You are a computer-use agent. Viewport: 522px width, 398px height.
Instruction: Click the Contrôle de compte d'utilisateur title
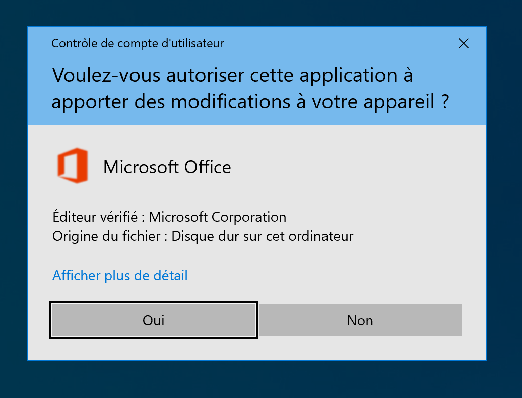pos(138,43)
